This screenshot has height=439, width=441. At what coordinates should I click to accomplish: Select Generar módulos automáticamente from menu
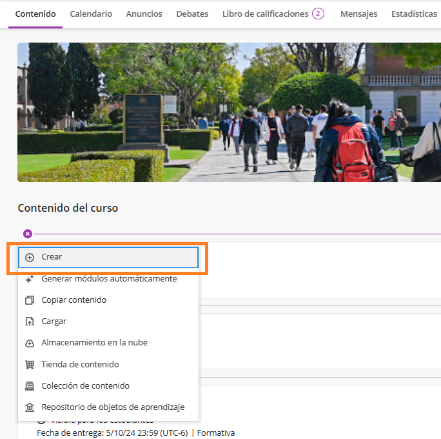point(109,279)
